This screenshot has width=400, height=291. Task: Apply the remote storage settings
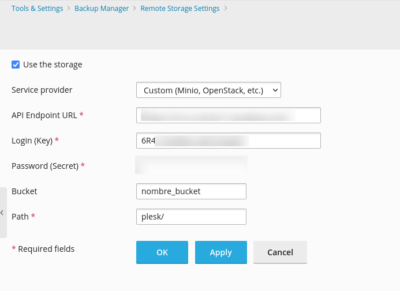(x=220, y=252)
